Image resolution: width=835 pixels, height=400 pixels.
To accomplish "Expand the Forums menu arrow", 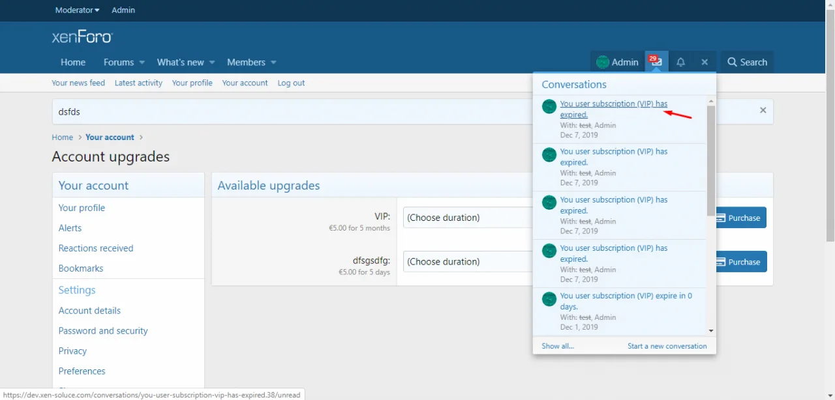I will (142, 63).
